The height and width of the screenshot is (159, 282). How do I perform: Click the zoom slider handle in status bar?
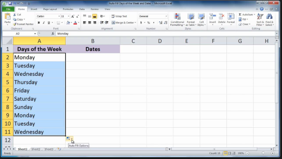click(263, 153)
